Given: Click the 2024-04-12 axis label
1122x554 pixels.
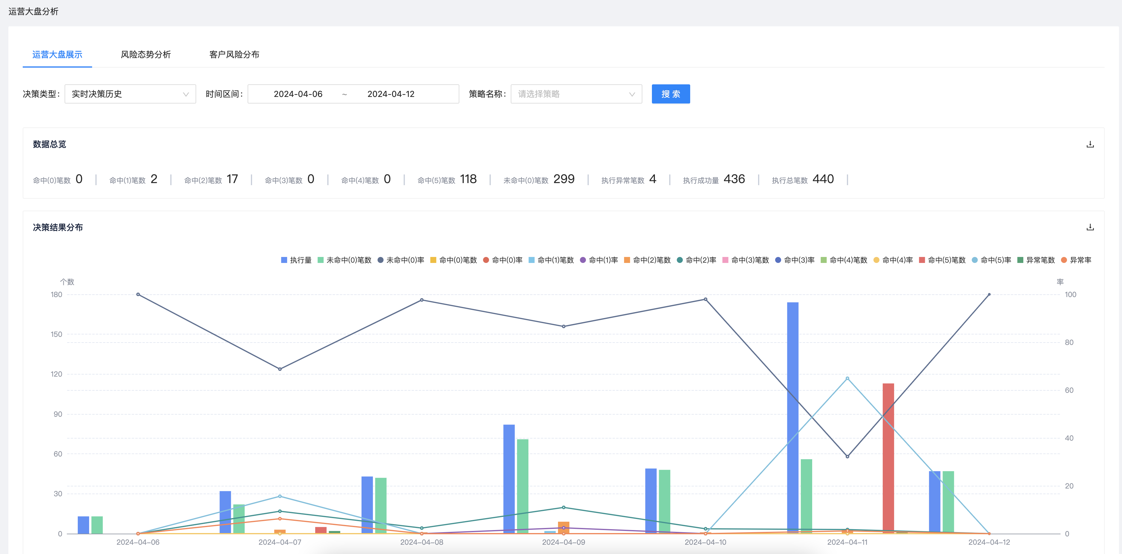Looking at the screenshot, I should 989,542.
